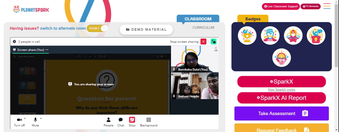This screenshot has width=339, height=132.
Task: Select the Badges tab label
Action: pyautogui.click(x=253, y=19)
